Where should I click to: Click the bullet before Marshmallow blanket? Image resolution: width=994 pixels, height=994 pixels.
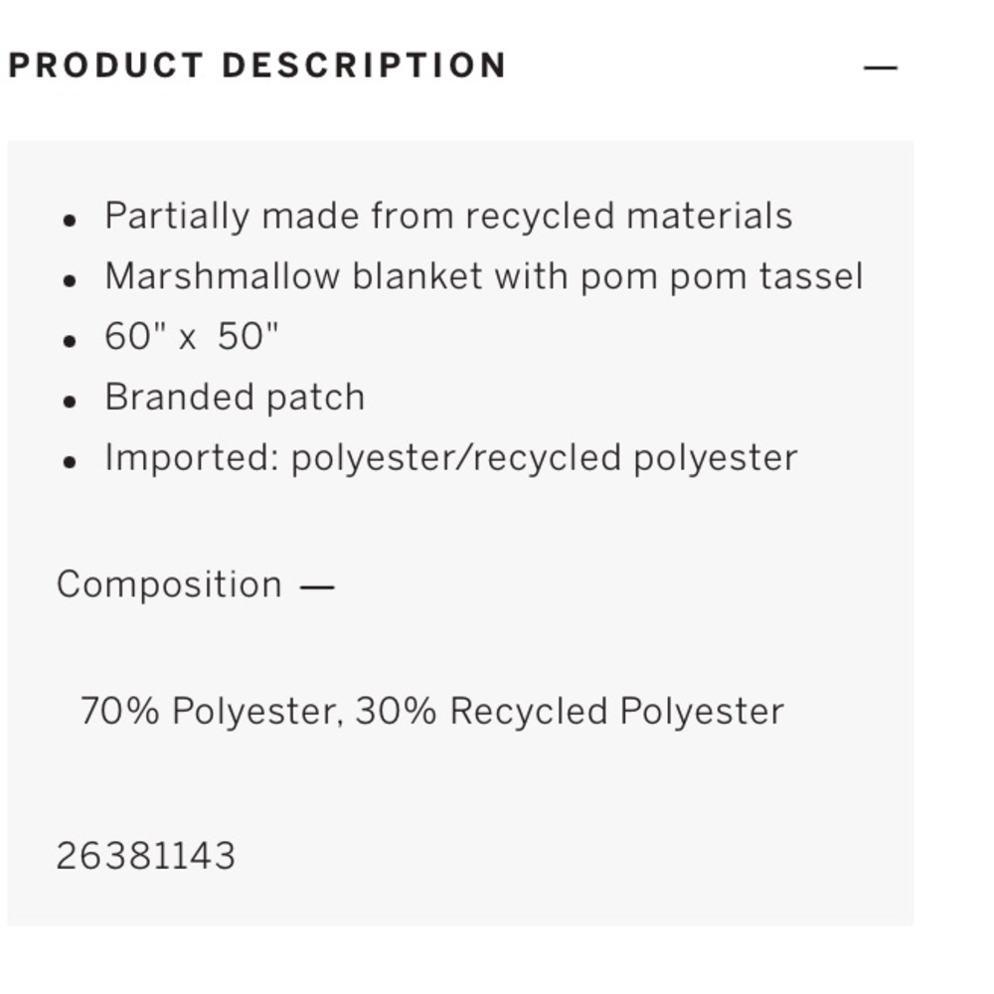(70, 280)
